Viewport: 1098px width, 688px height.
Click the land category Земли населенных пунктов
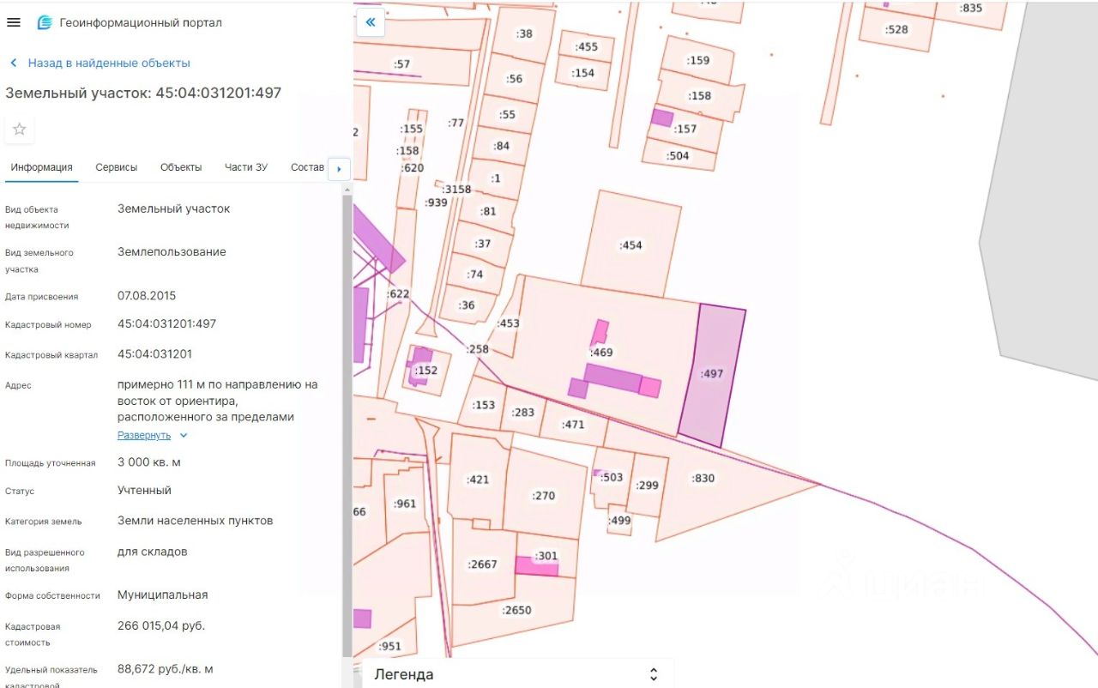coord(196,521)
